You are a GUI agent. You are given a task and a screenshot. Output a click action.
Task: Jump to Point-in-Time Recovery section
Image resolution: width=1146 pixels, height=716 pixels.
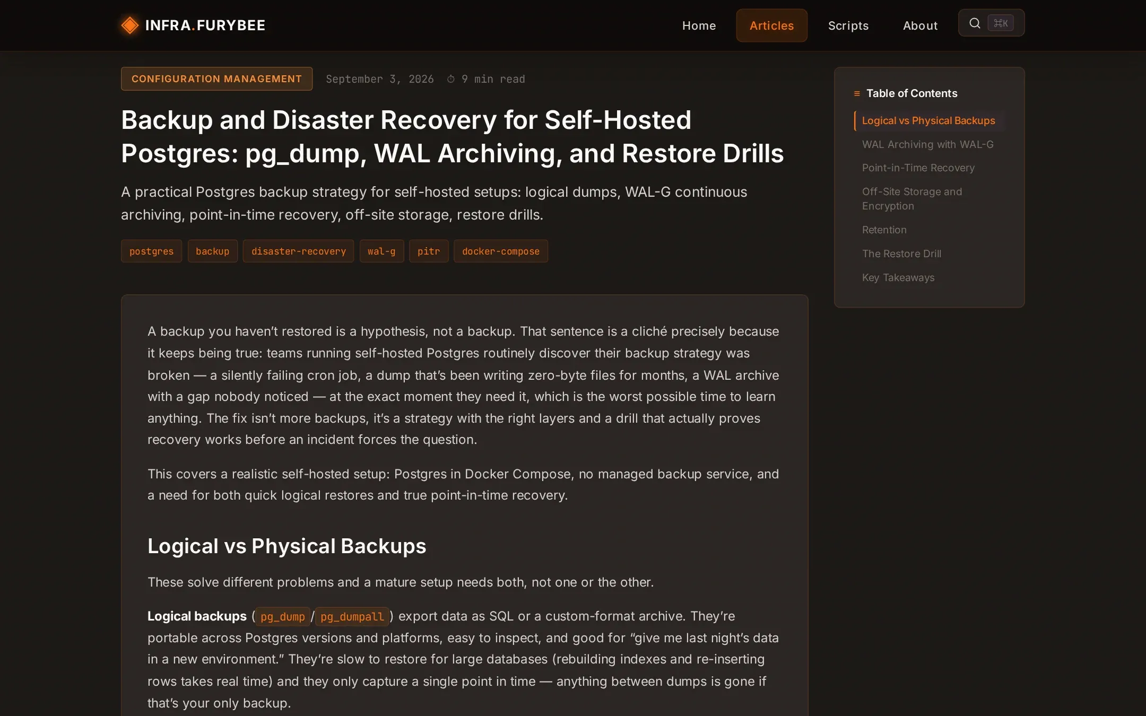click(x=918, y=168)
